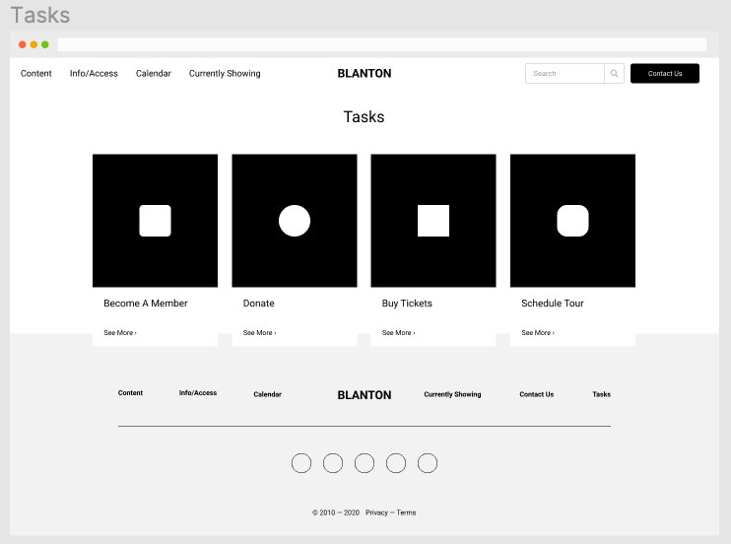This screenshot has width=731, height=544.
Task: Open the Donate card title
Action: pos(259,304)
